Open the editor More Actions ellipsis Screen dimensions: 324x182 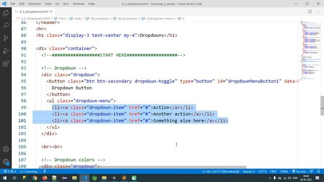pos(317,12)
